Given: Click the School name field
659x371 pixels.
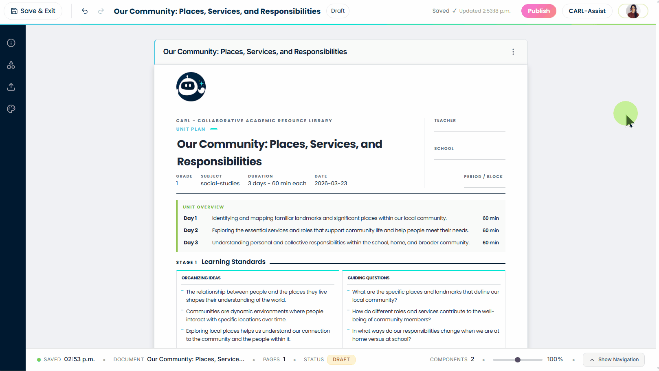Looking at the screenshot, I should click(469, 155).
